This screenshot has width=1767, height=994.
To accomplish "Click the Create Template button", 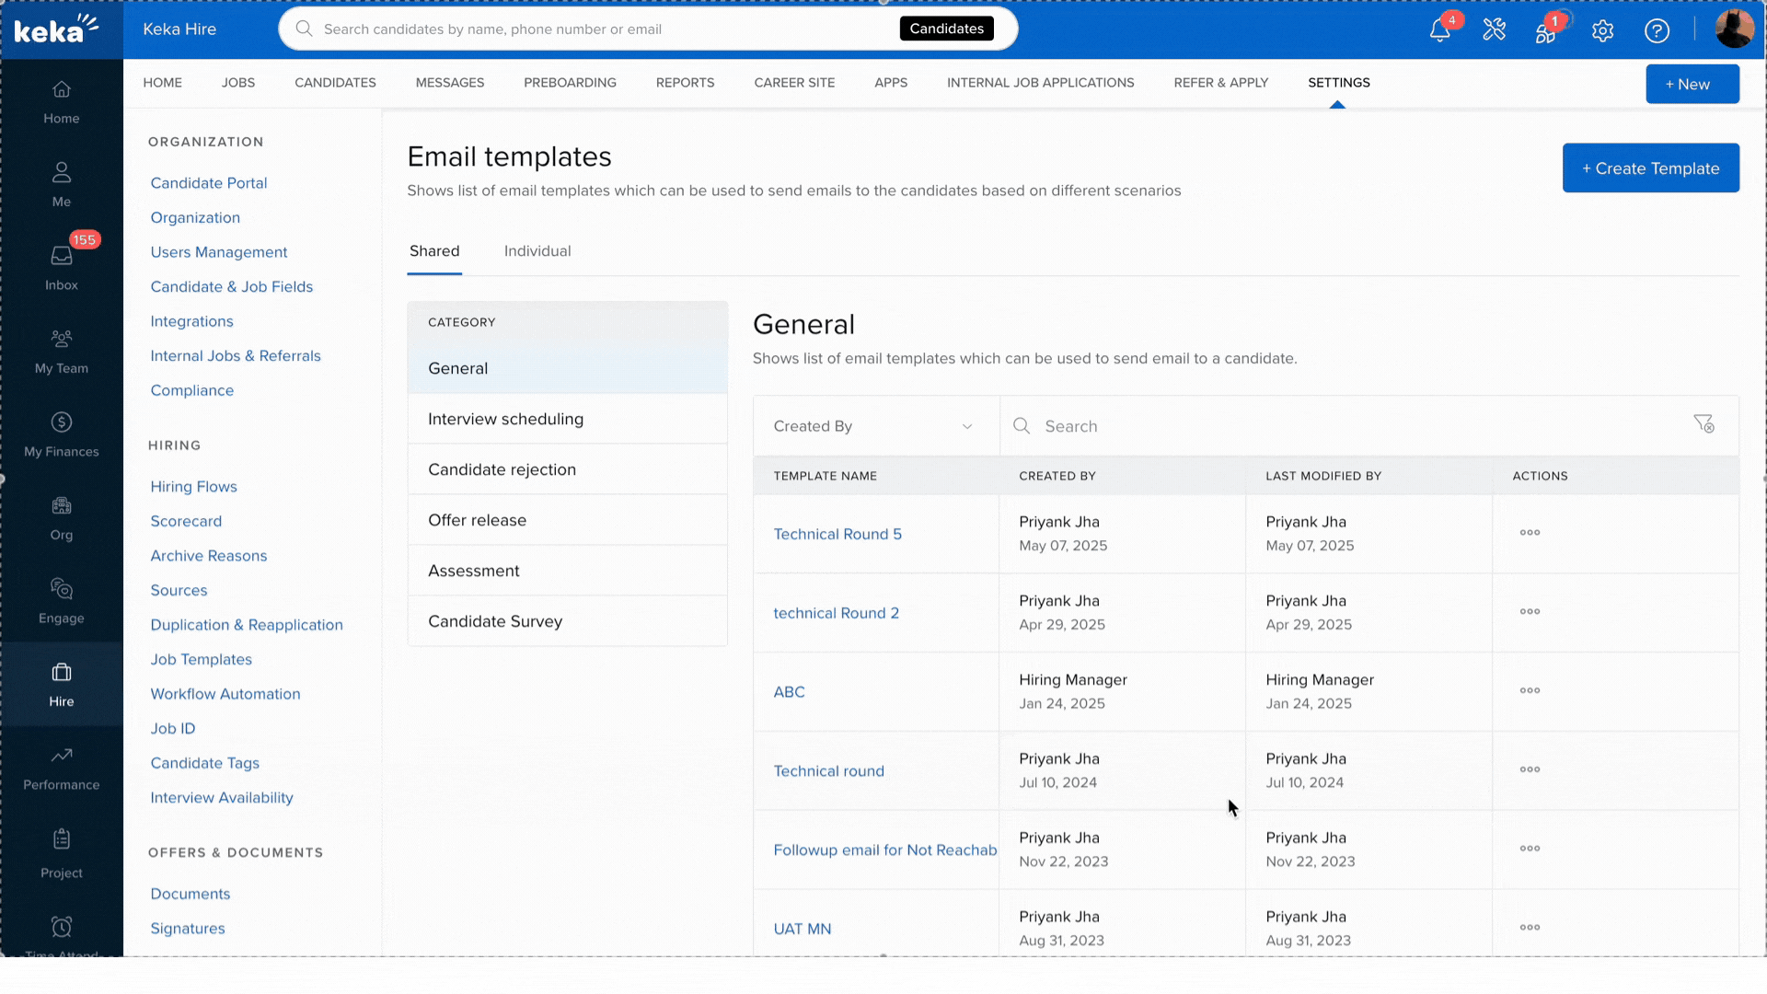I will 1650,168.
